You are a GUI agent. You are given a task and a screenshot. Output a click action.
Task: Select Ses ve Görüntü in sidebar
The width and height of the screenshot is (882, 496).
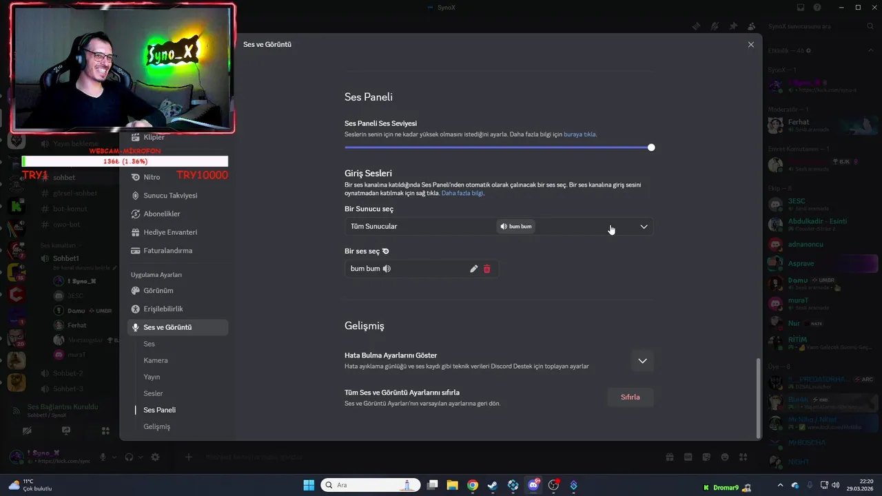pos(178,327)
